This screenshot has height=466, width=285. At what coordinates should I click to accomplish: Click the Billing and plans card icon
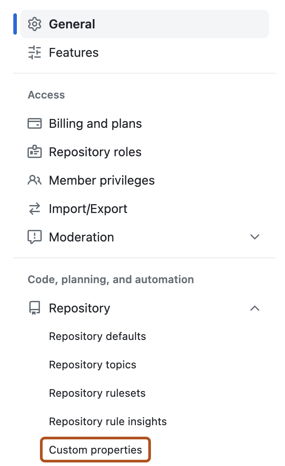[x=35, y=123]
